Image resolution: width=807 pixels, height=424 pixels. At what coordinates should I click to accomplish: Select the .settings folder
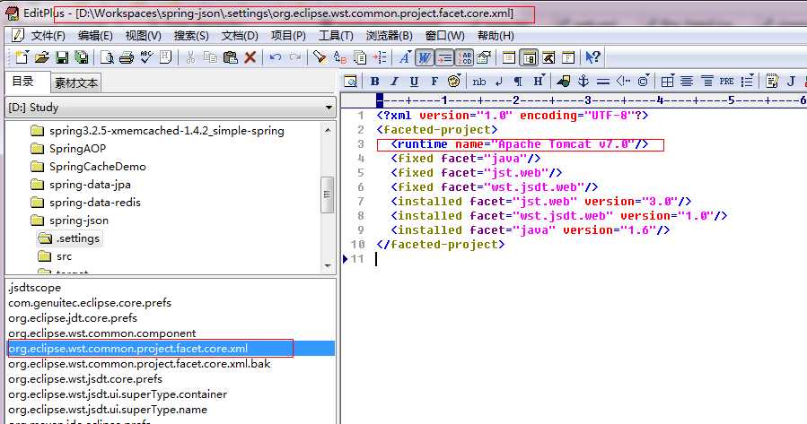(78, 238)
